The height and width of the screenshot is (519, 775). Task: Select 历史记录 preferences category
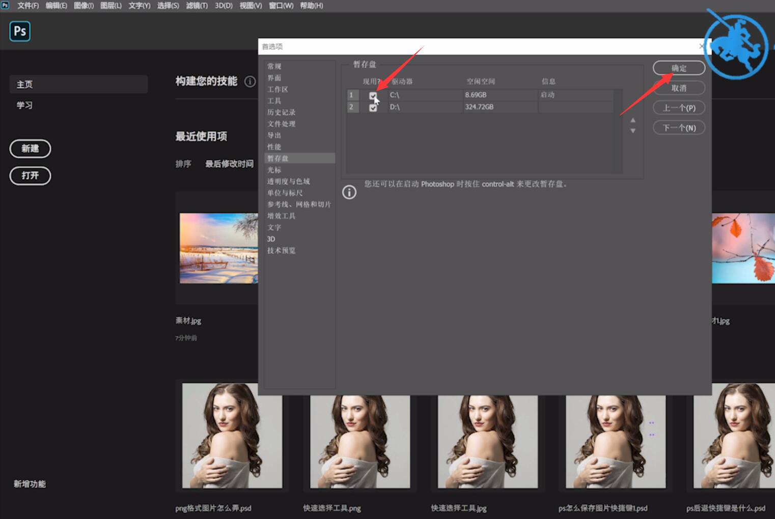tap(282, 112)
